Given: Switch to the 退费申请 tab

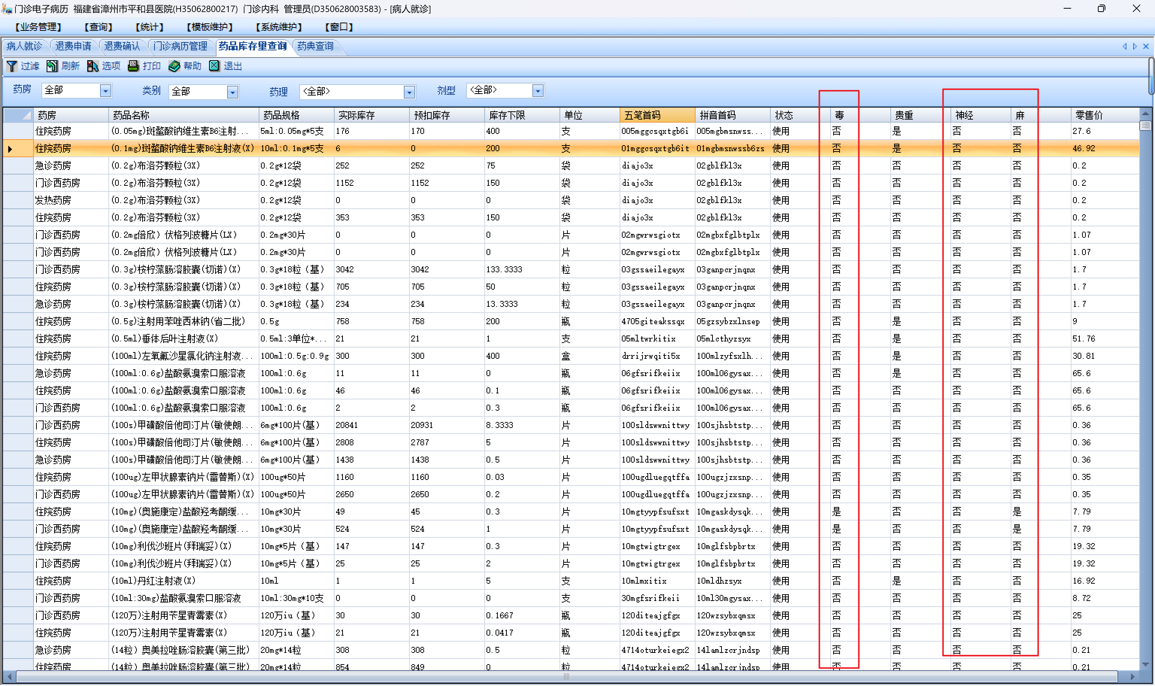Looking at the screenshot, I should coord(73,46).
